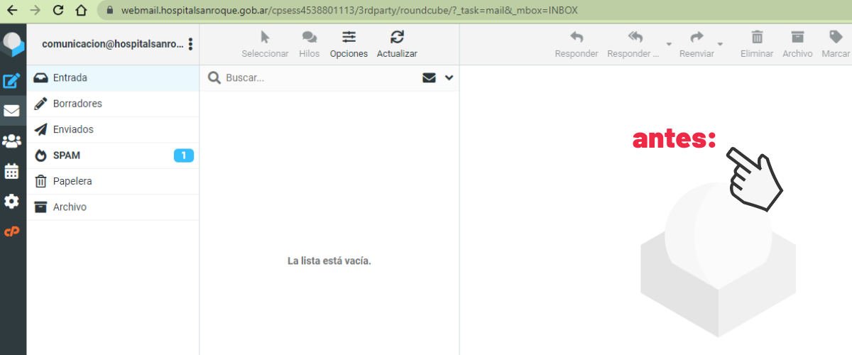Open the cPanel icon in sidebar

pos(12,231)
